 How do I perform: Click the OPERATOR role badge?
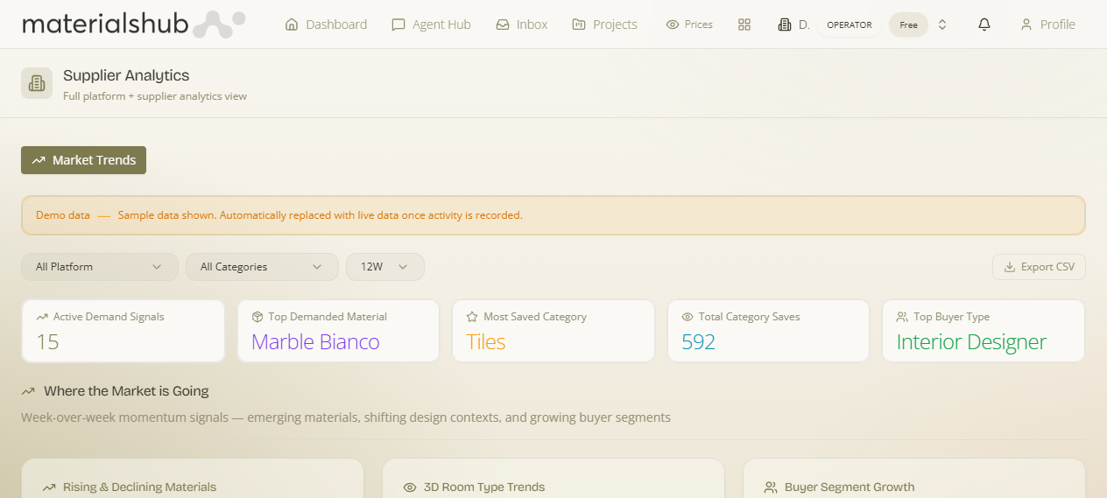click(850, 25)
